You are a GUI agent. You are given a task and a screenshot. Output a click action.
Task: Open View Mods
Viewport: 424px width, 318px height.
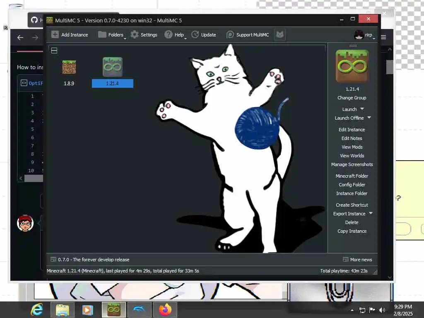point(352,147)
